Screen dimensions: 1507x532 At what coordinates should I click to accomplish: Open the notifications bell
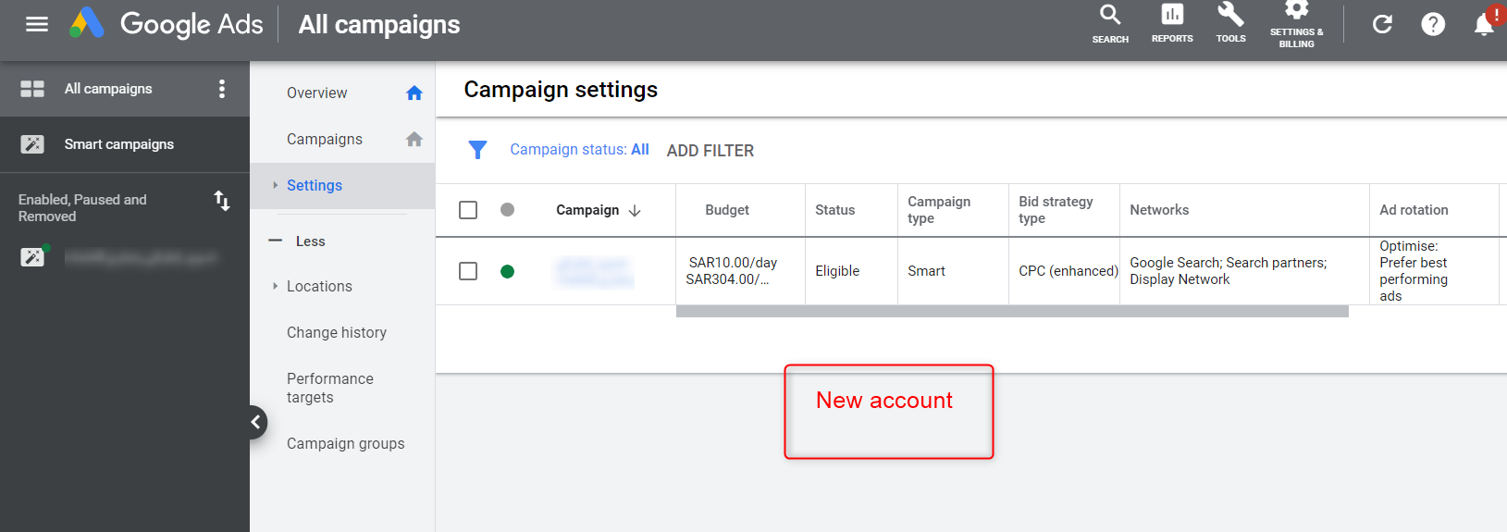(x=1484, y=24)
